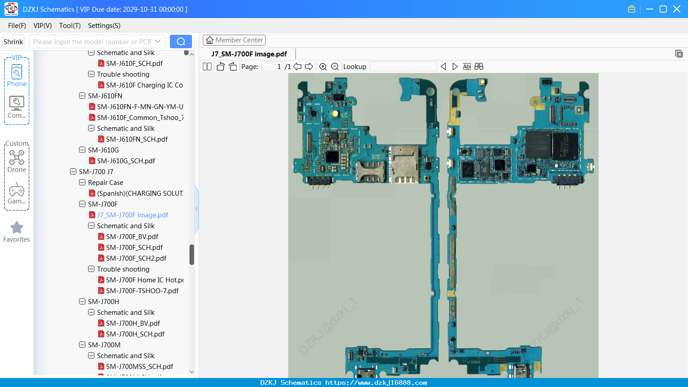This screenshot has height=387, width=688.
Task: Click the yellow toolbox icon in title bar
Action: point(632,9)
